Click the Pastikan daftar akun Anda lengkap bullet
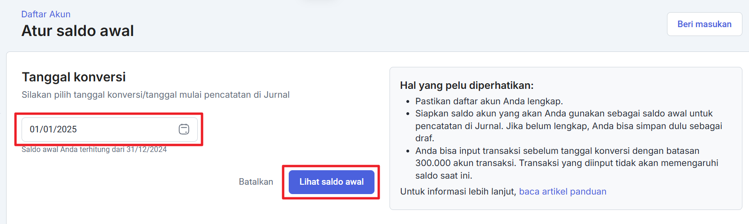The height and width of the screenshot is (224, 749). [489, 101]
